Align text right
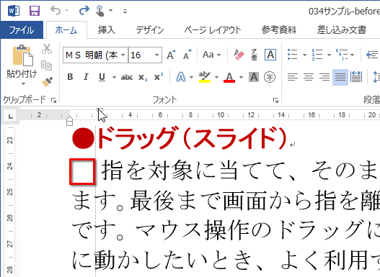380x277 pixels. pyautogui.click(x=324, y=77)
